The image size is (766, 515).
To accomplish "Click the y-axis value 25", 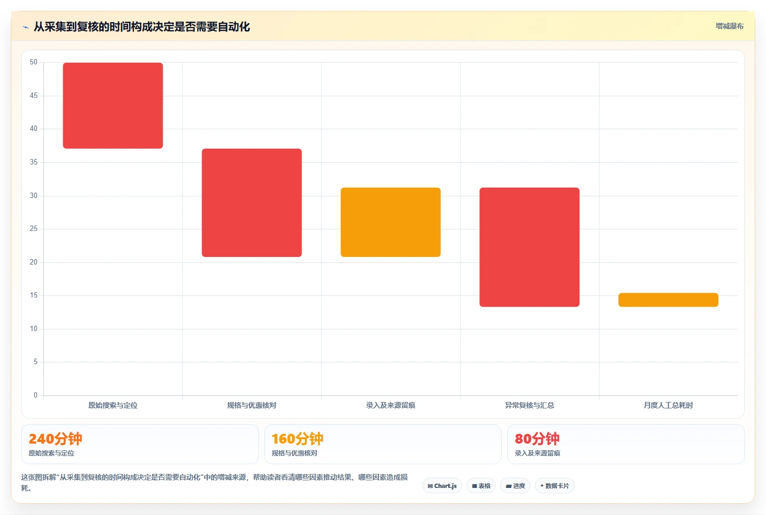I will click(34, 229).
